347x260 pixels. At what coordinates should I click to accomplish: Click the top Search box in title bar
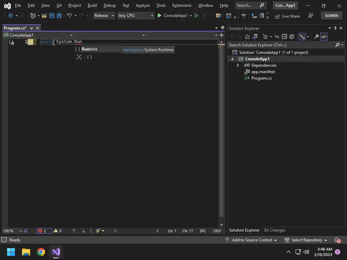(250, 5)
